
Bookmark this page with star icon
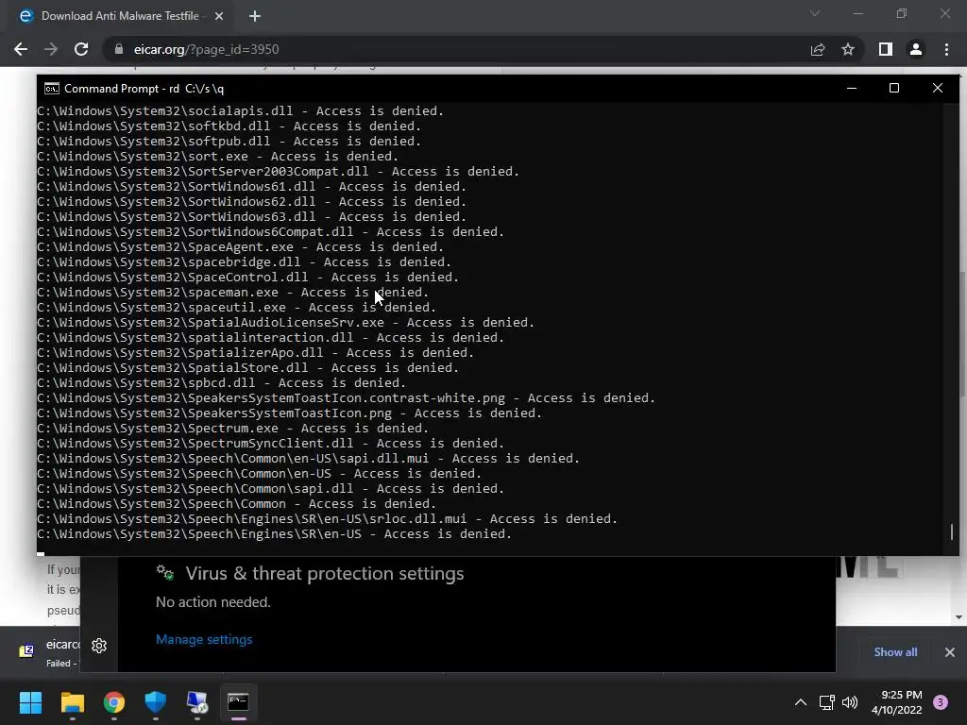coord(848,49)
